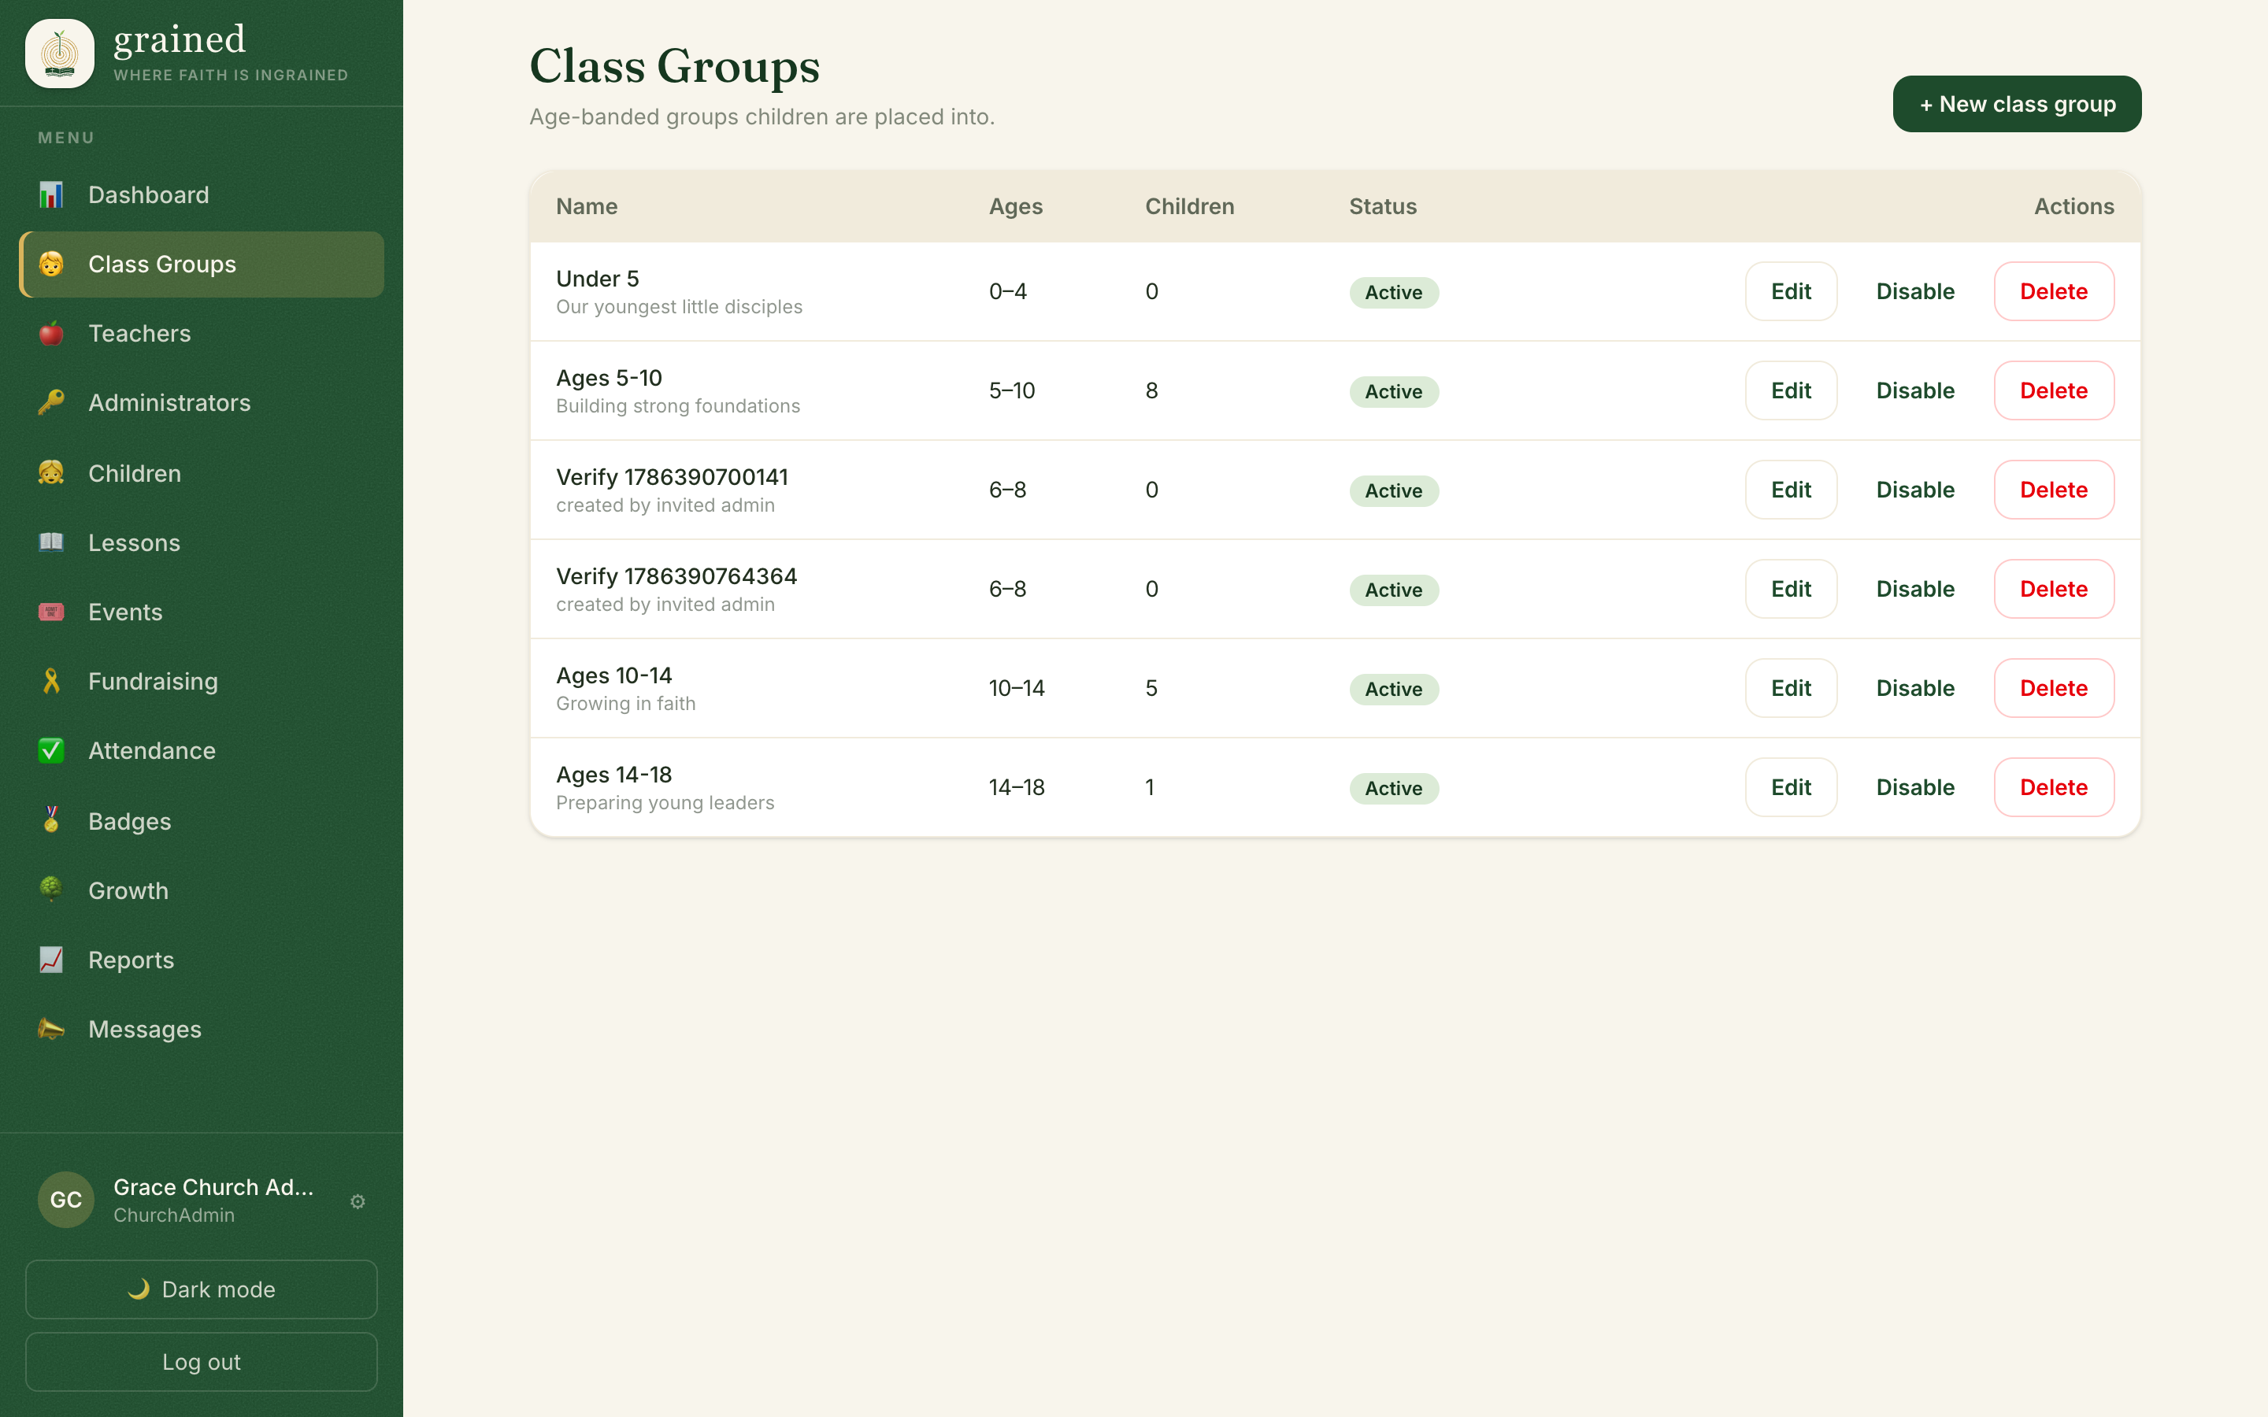Delete the Verify 1786390764364 group
The width and height of the screenshot is (2268, 1417).
(x=2053, y=590)
